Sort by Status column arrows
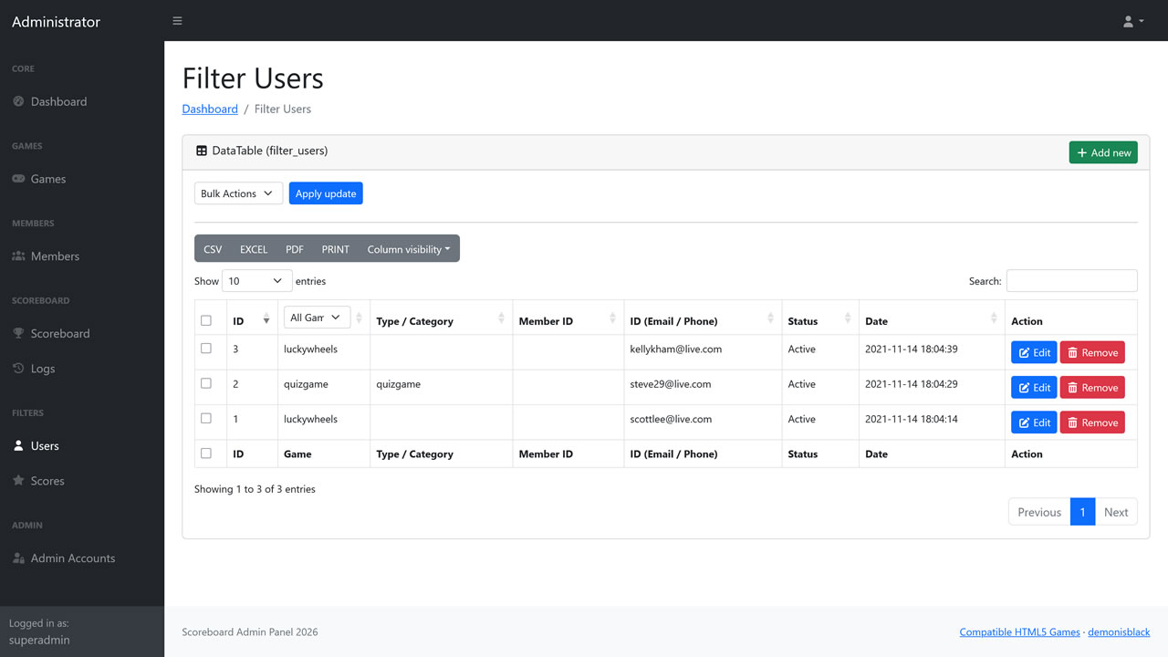Image resolution: width=1168 pixels, height=657 pixels. pos(848,318)
